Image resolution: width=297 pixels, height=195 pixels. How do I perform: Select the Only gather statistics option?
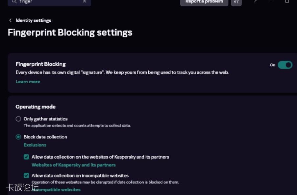(18, 119)
